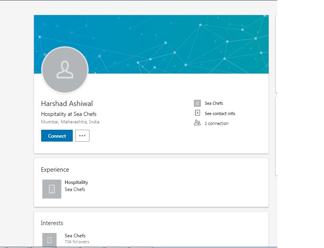
Task: Click the blue network banner image
Action: click(178, 40)
